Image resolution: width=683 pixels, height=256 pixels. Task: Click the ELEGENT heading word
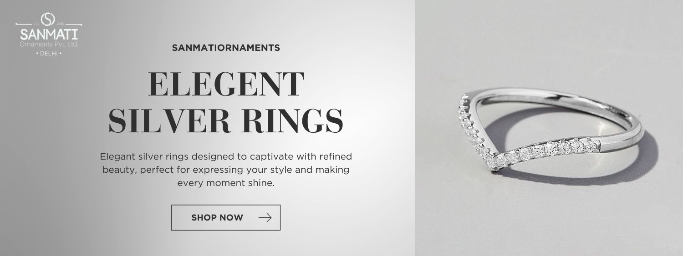(226, 84)
